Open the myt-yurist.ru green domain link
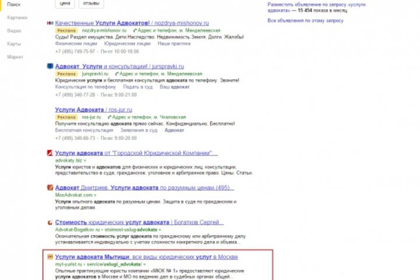Viewport: 420px width, 280px height. click(x=69, y=264)
